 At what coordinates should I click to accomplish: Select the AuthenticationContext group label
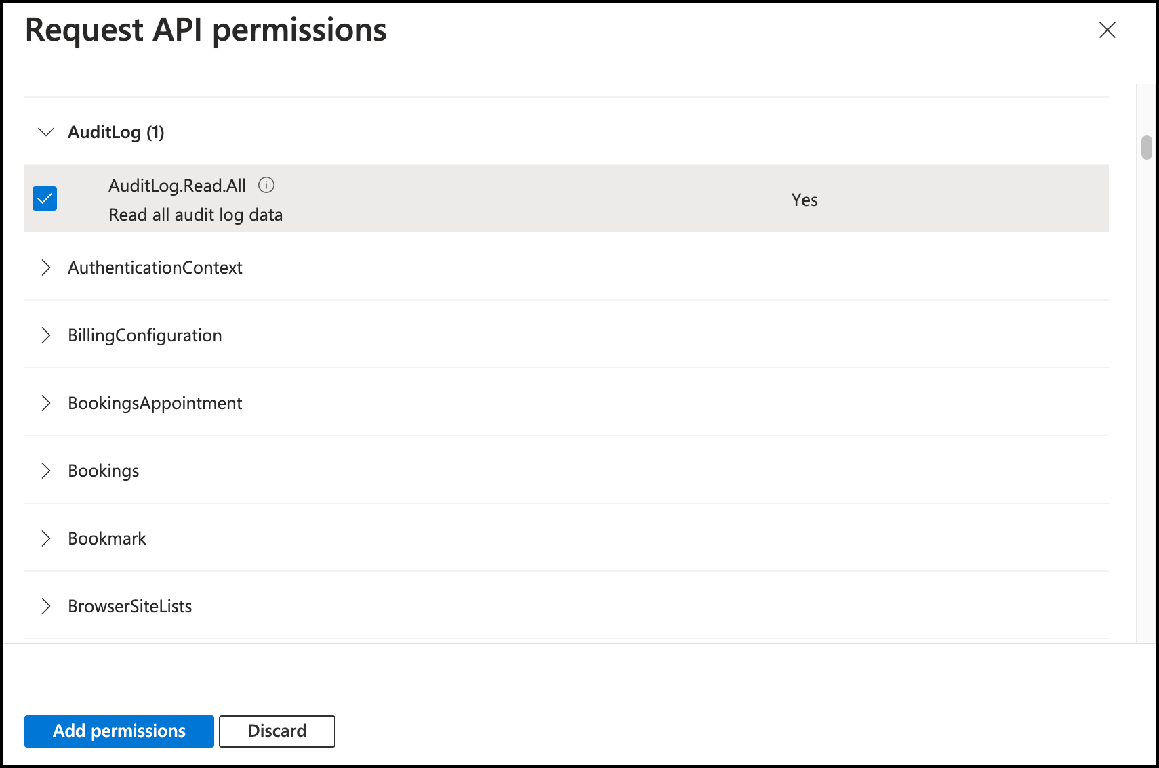tap(155, 268)
